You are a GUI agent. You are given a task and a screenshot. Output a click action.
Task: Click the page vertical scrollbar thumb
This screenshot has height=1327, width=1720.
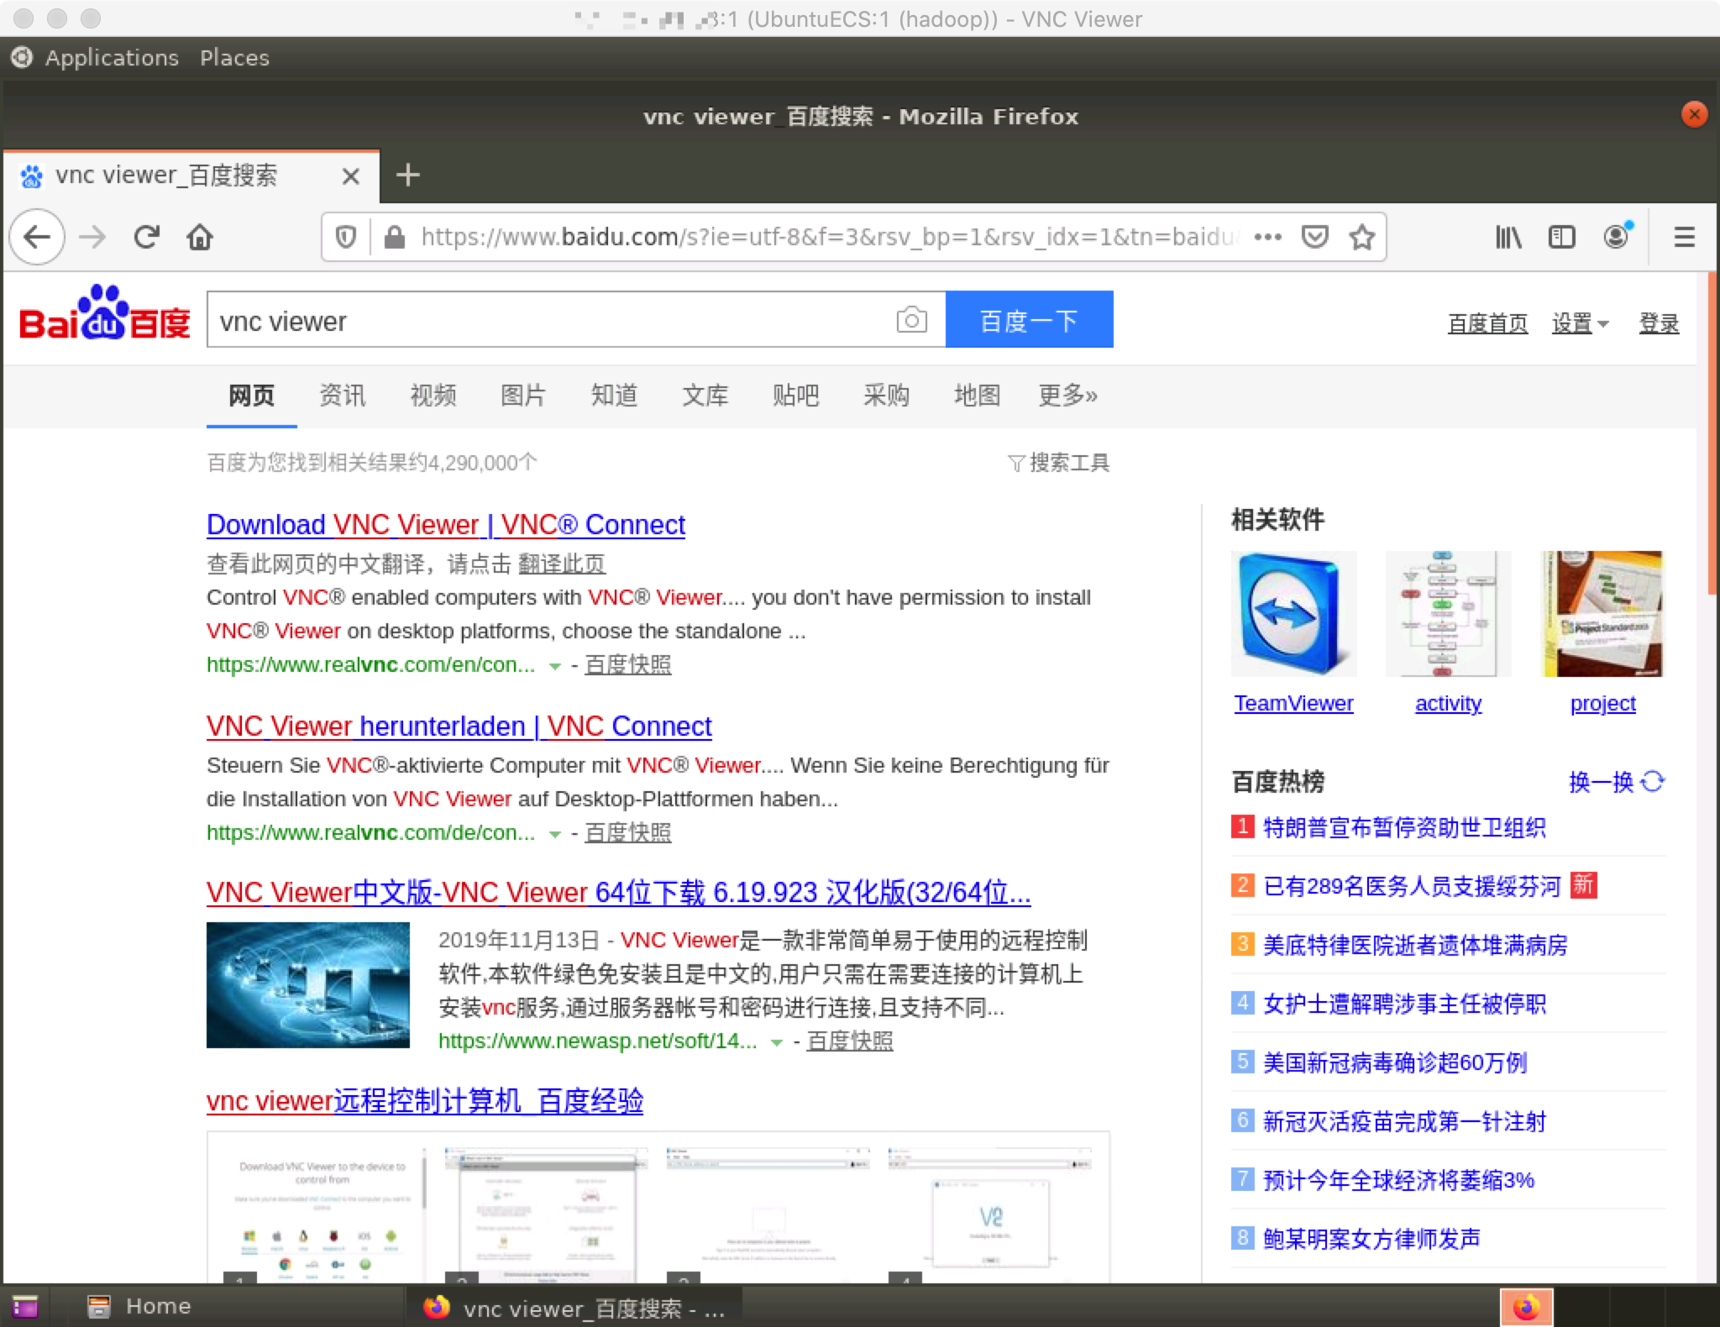point(1713,433)
